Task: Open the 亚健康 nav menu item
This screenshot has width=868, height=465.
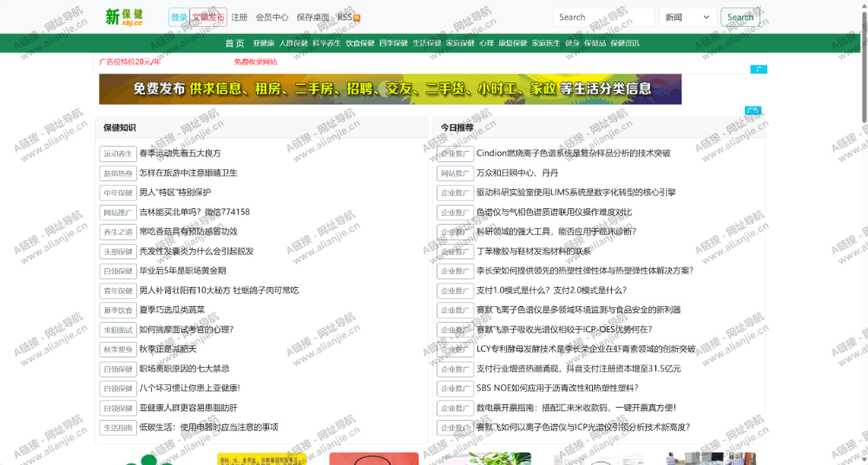Action: (x=264, y=43)
